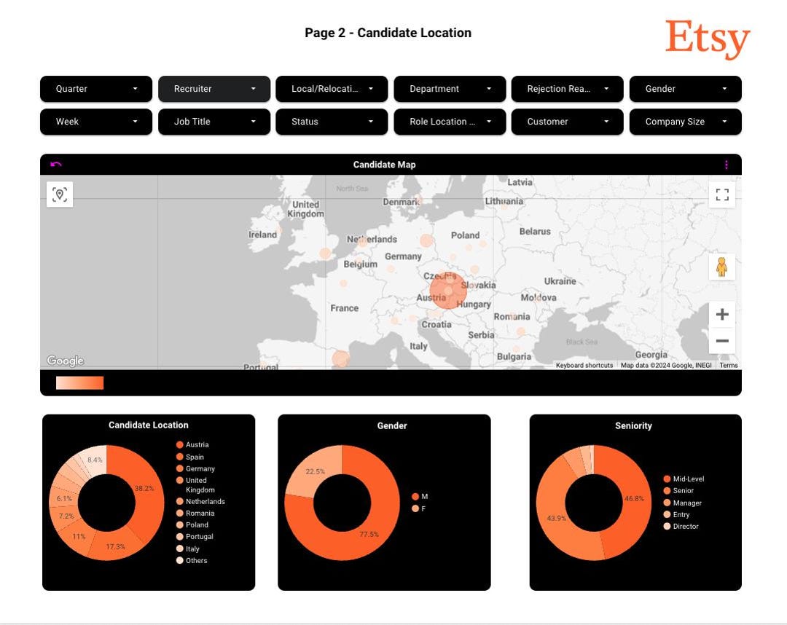Zoom in using the plus icon
Viewport: 787px width, 625px height.
pyautogui.click(x=722, y=314)
